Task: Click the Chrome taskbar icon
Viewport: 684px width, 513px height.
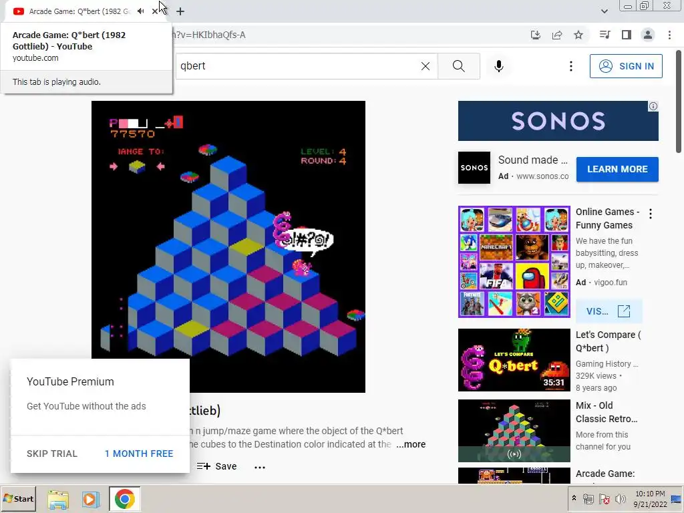Action: [125, 499]
